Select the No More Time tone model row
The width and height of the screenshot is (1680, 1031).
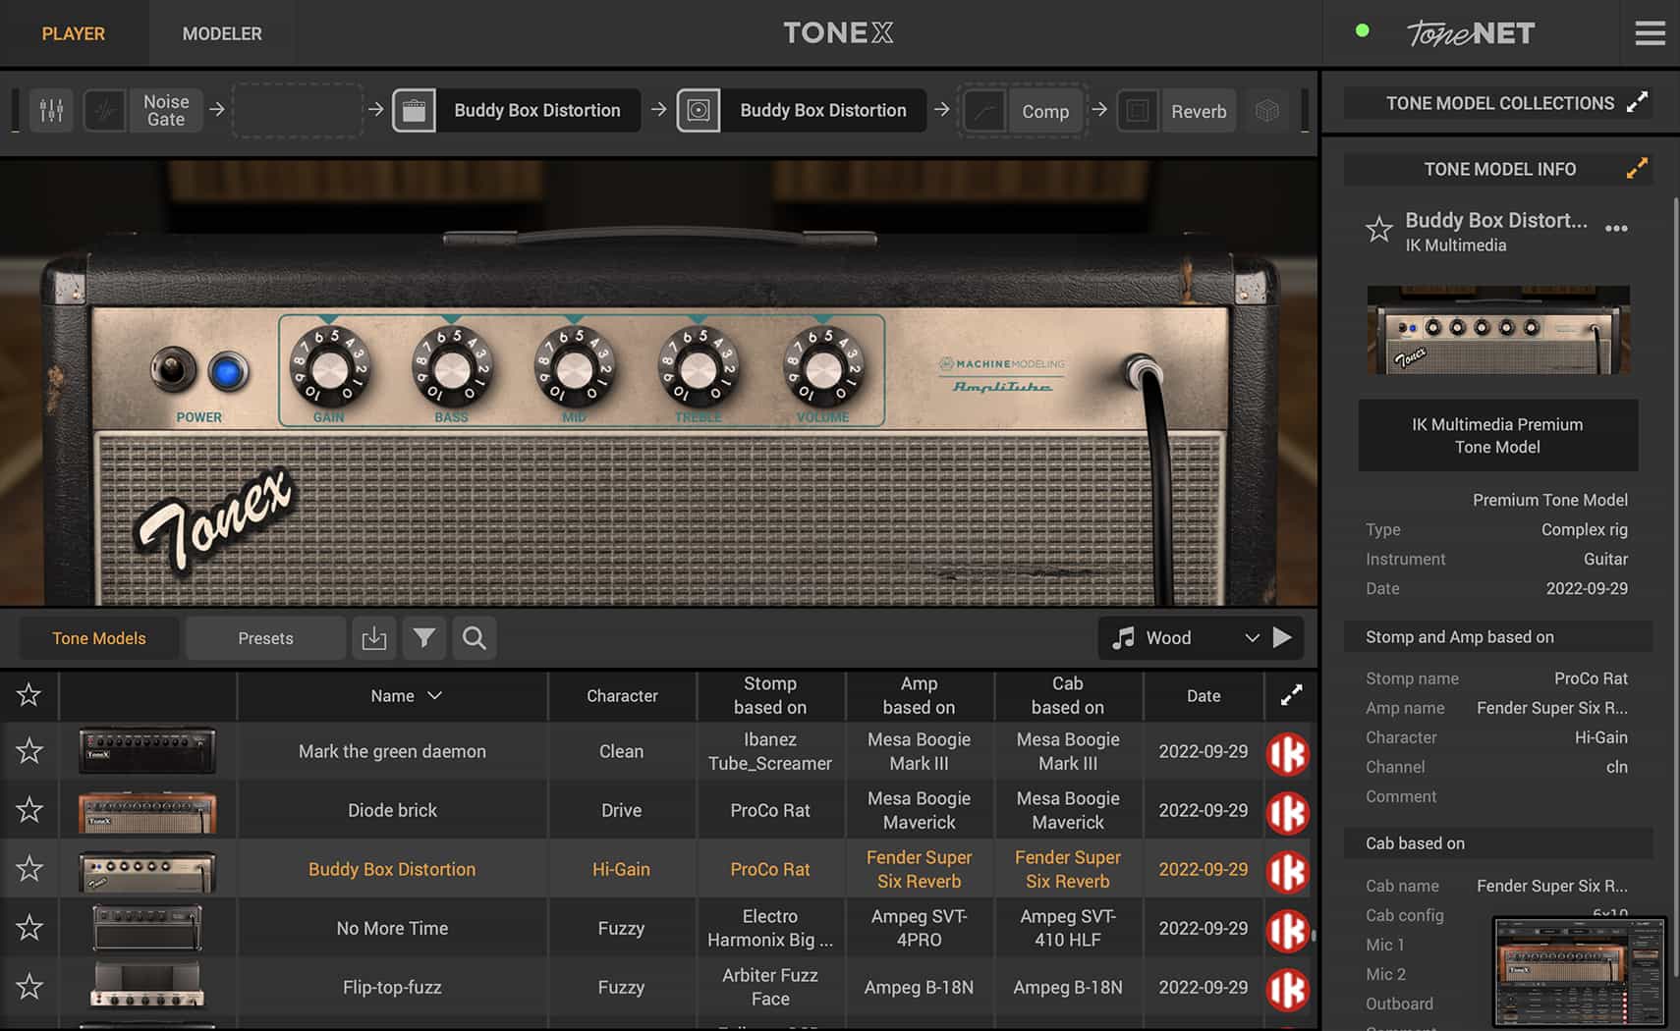pyautogui.click(x=392, y=928)
